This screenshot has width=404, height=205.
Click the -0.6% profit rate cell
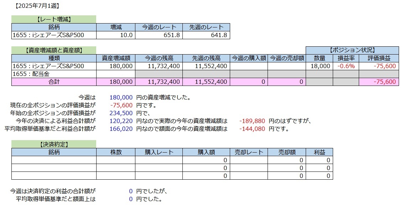pos(346,66)
